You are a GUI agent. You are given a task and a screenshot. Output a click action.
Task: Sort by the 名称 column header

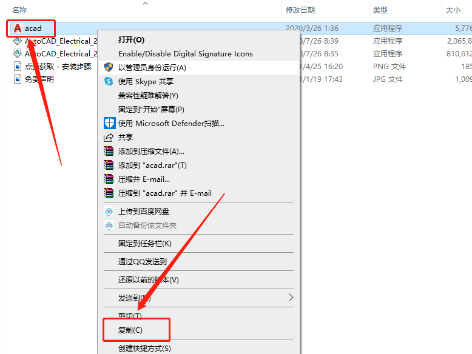19,10
